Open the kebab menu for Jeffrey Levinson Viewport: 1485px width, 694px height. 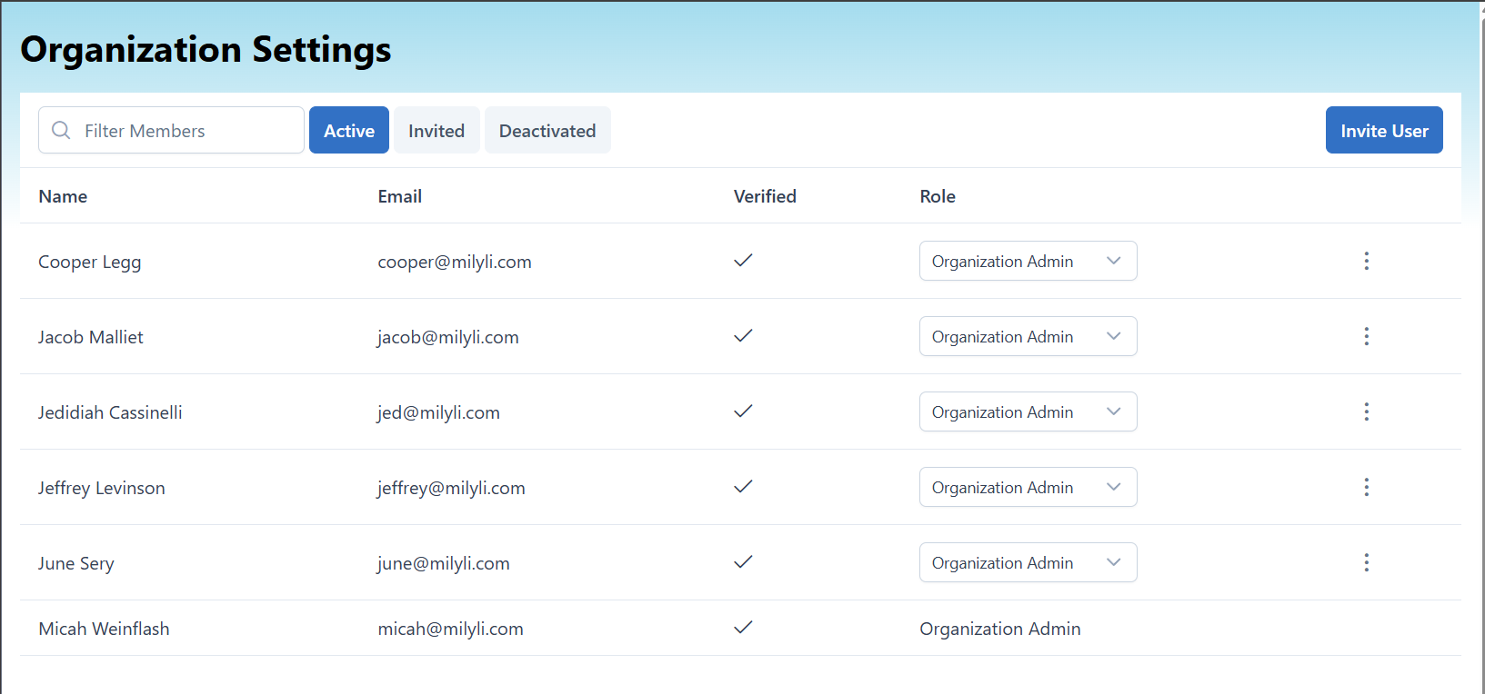coord(1366,487)
